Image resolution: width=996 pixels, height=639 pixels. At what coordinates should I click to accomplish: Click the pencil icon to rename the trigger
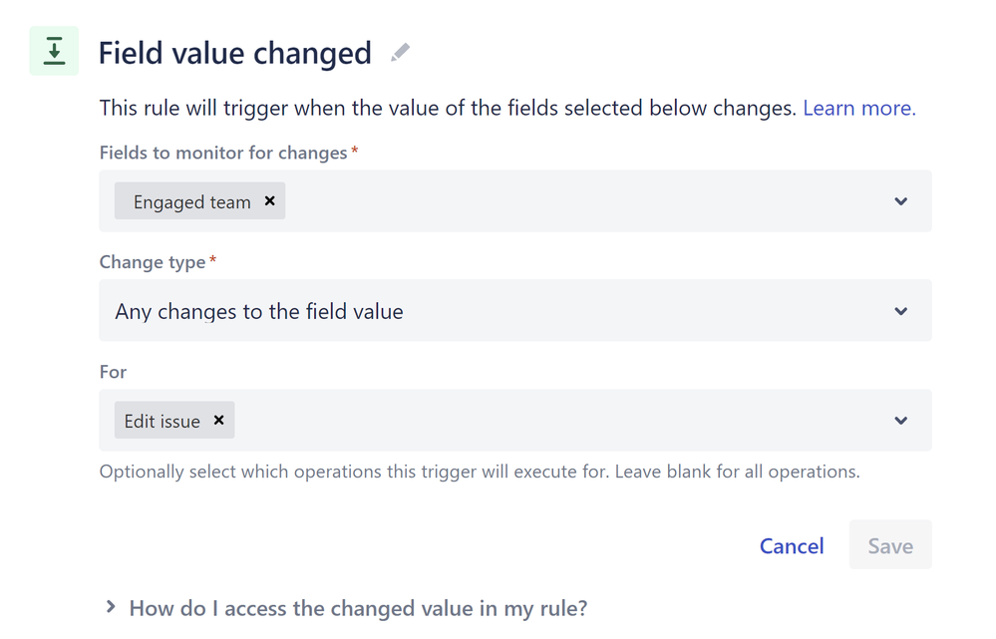click(x=400, y=52)
